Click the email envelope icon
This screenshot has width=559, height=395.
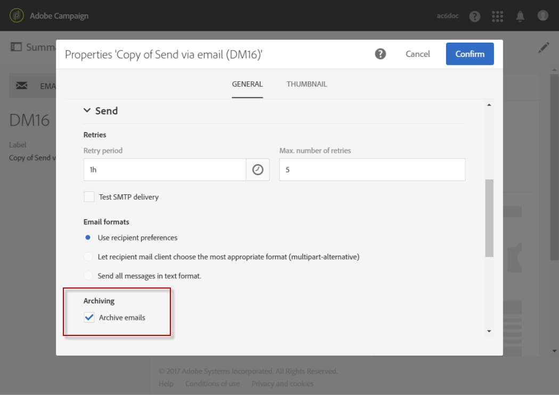pos(21,86)
